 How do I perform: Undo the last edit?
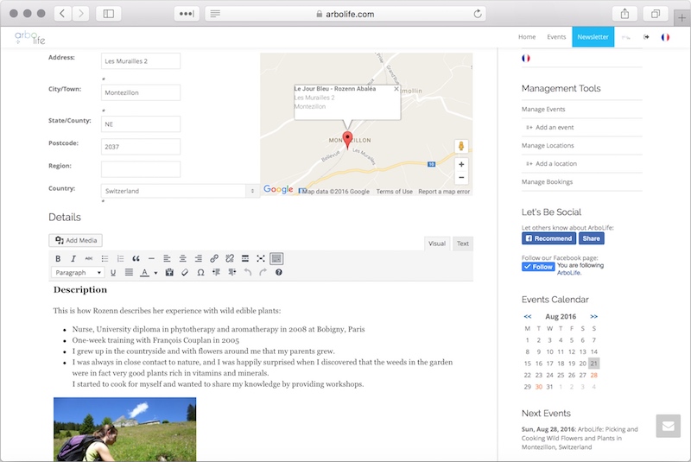tap(248, 273)
